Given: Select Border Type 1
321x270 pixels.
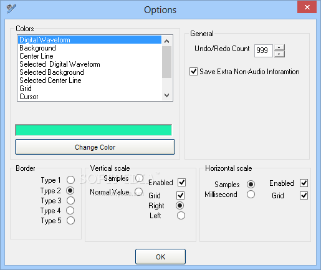Looking at the screenshot, I should pyautogui.click(x=70, y=180).
